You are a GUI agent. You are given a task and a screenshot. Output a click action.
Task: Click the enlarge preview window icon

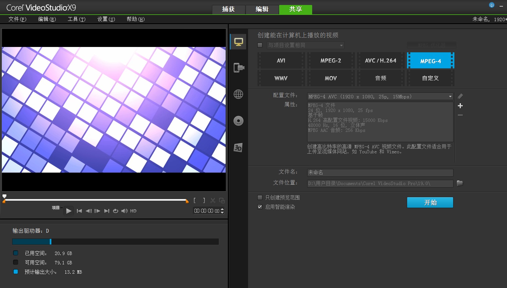click(x=222, y=201)
